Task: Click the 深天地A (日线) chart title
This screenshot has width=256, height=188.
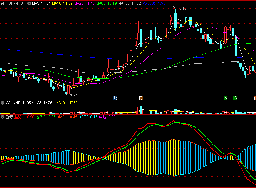Action: click(x=13, y=3)
